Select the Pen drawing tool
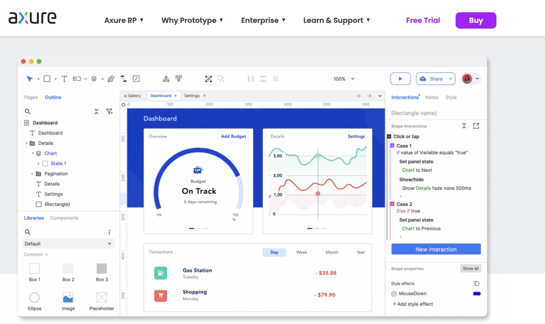The image size is (545, 324). point(111,79)
